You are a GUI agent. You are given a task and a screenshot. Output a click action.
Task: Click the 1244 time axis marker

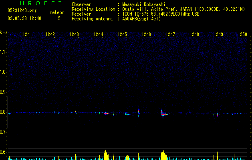pos(99,34)
